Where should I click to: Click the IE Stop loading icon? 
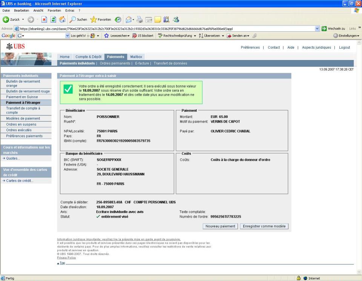44,20
